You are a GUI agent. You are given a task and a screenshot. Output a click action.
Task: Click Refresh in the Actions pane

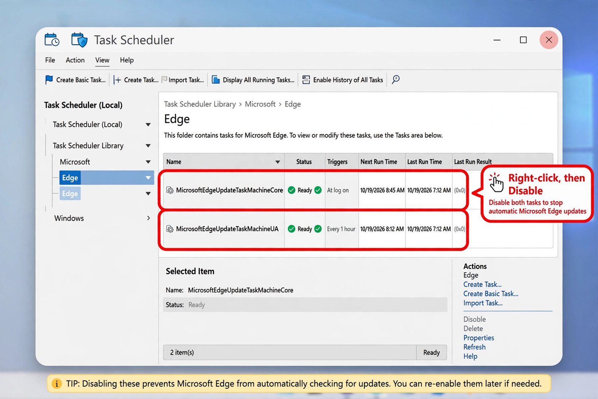475,347
